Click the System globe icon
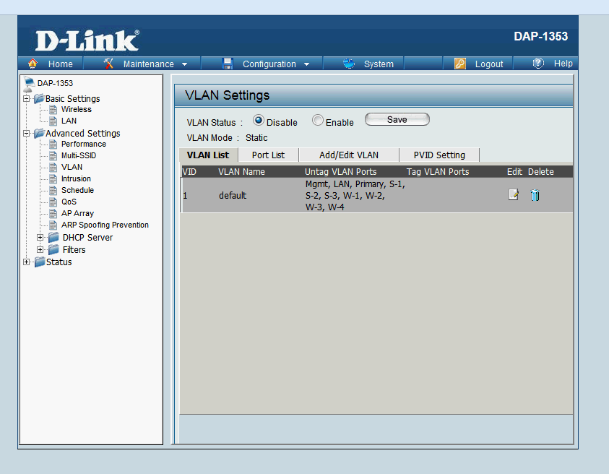Image resolution: width=609 pixels, height=474 pixels. pyautogui.click(x=349, y=64)
